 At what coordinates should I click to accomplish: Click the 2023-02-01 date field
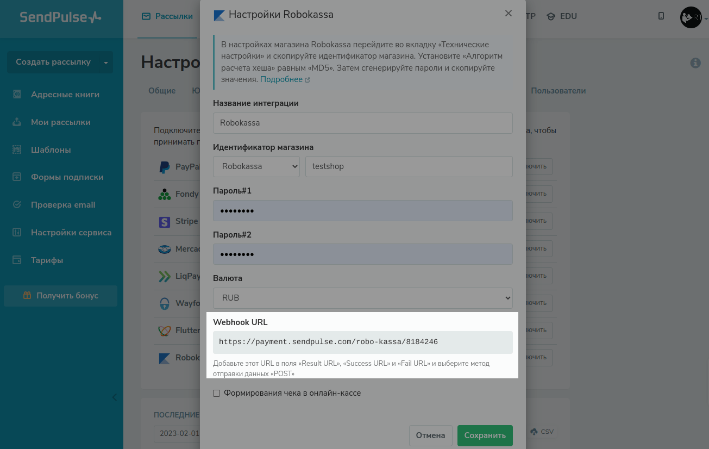[177, 434]
